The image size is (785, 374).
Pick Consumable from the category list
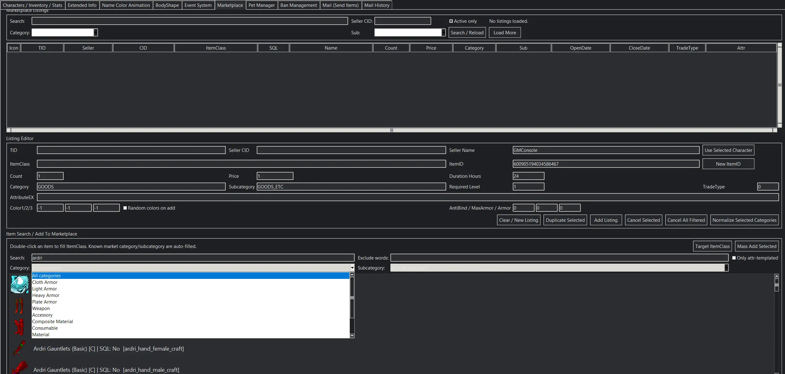pyautogui.click(x=190, y=328)
